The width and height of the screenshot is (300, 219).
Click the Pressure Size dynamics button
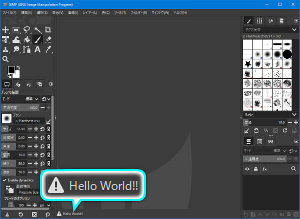tap(28, 192)
